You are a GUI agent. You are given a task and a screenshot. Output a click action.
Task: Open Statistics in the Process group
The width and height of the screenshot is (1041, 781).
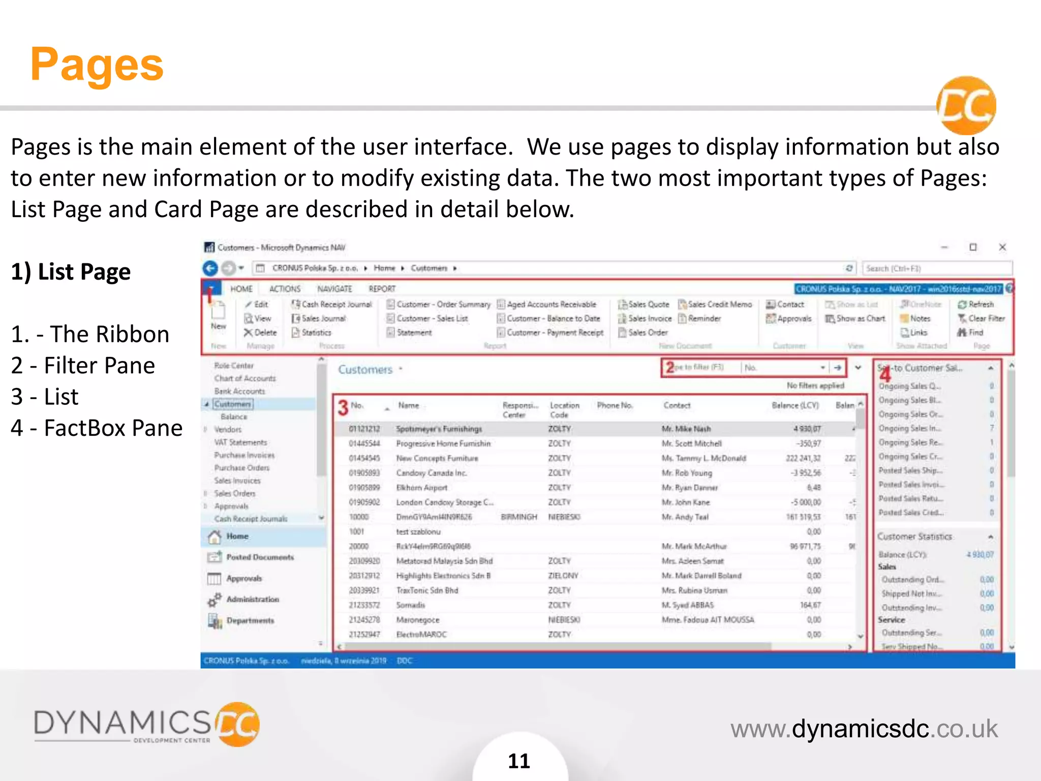click(x=312, y=333)
